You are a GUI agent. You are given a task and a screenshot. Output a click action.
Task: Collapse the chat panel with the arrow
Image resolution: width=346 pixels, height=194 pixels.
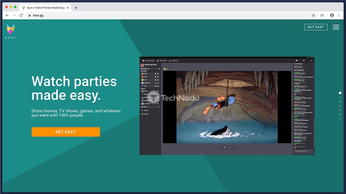pyautogui.click(x=292, y=110)
